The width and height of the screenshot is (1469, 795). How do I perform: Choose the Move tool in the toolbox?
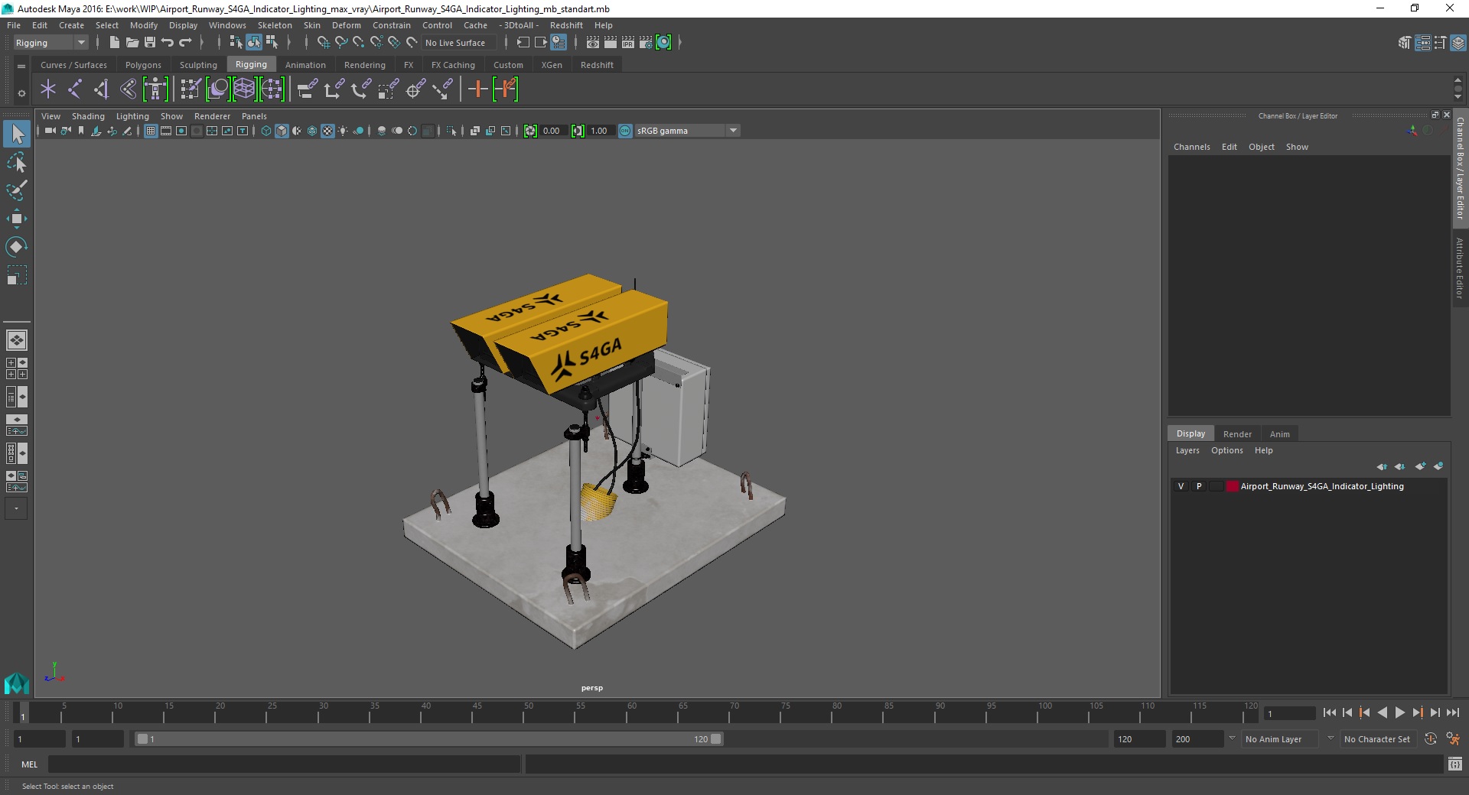pos(17,219)
